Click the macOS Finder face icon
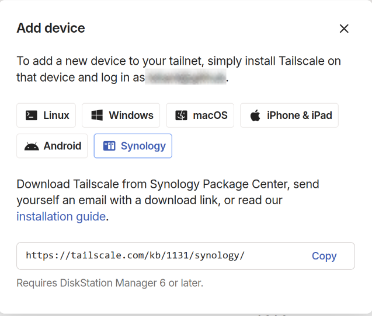Image resolution: width=372 pixels, height=316 pixels. click(181, 115)
